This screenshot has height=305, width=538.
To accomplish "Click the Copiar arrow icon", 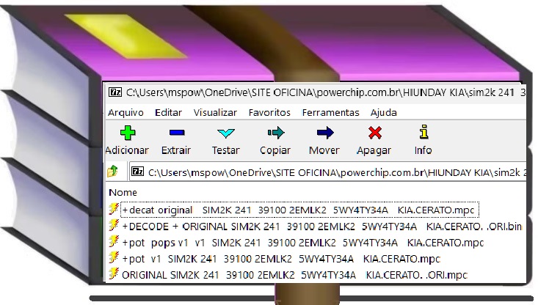I will pyautogui.click(x=275, y=133).
